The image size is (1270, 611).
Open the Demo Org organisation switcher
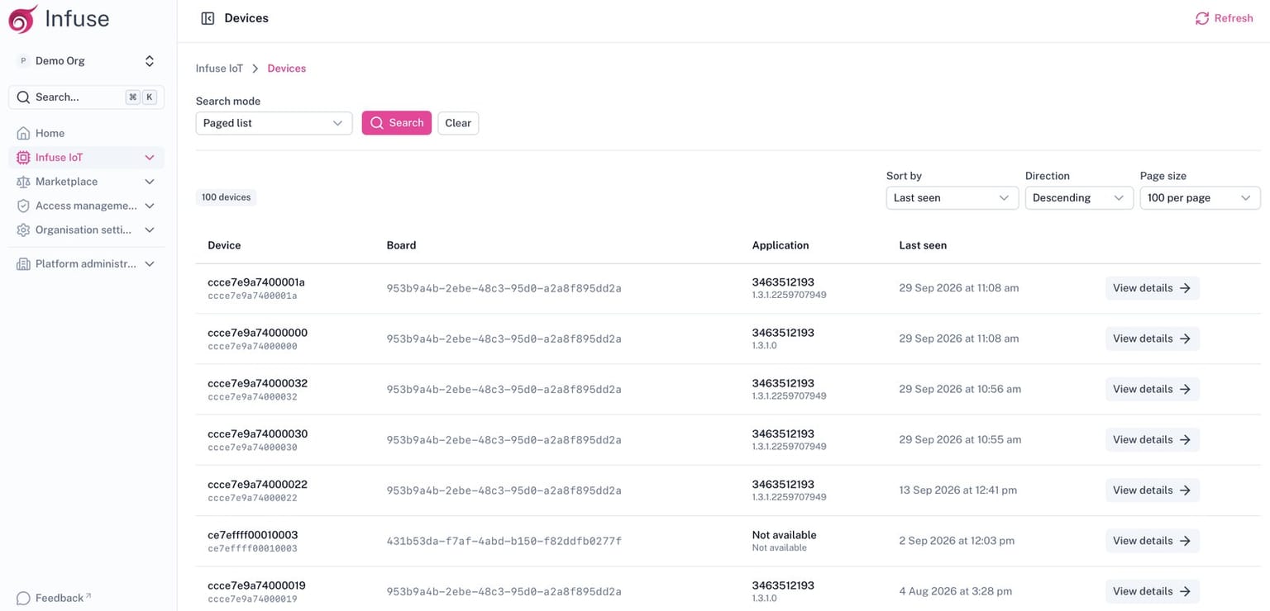87,61
